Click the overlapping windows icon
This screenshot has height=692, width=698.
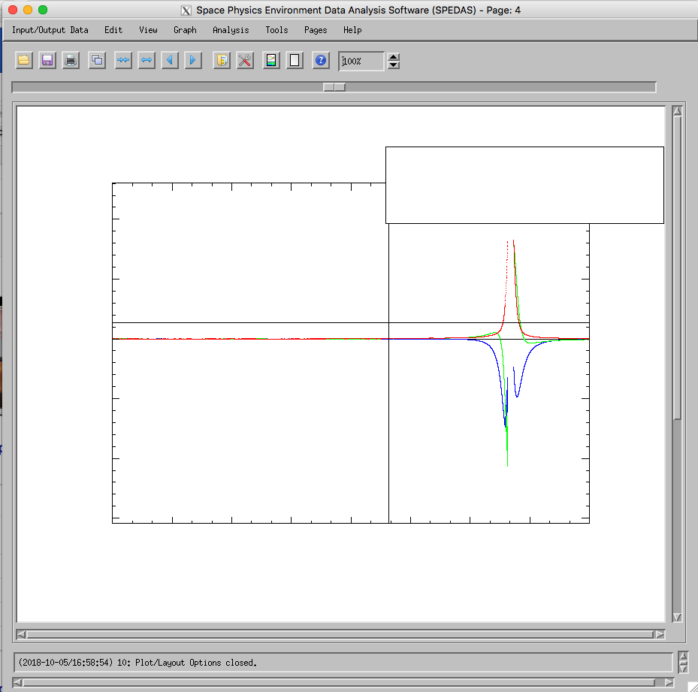pos(97,60)
